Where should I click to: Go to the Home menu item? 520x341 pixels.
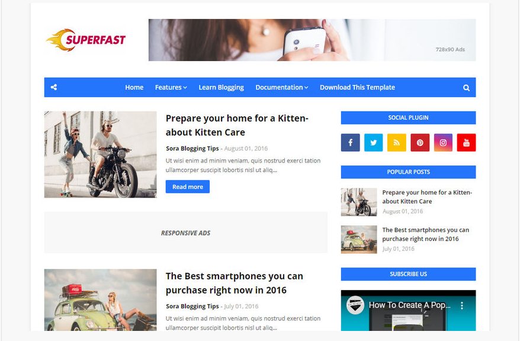point(134,87)
